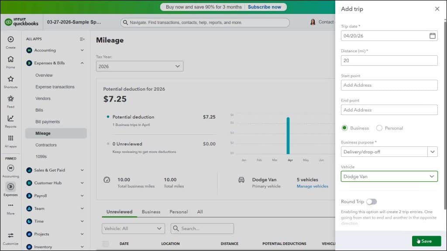This screenshot has height=251, width=447.
Task: Switch to the Personal tab
Action: click(x=179, y=212)
